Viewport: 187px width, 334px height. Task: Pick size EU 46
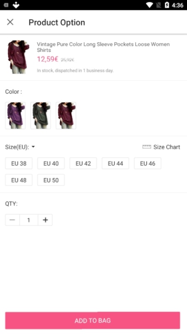point(148,163)
